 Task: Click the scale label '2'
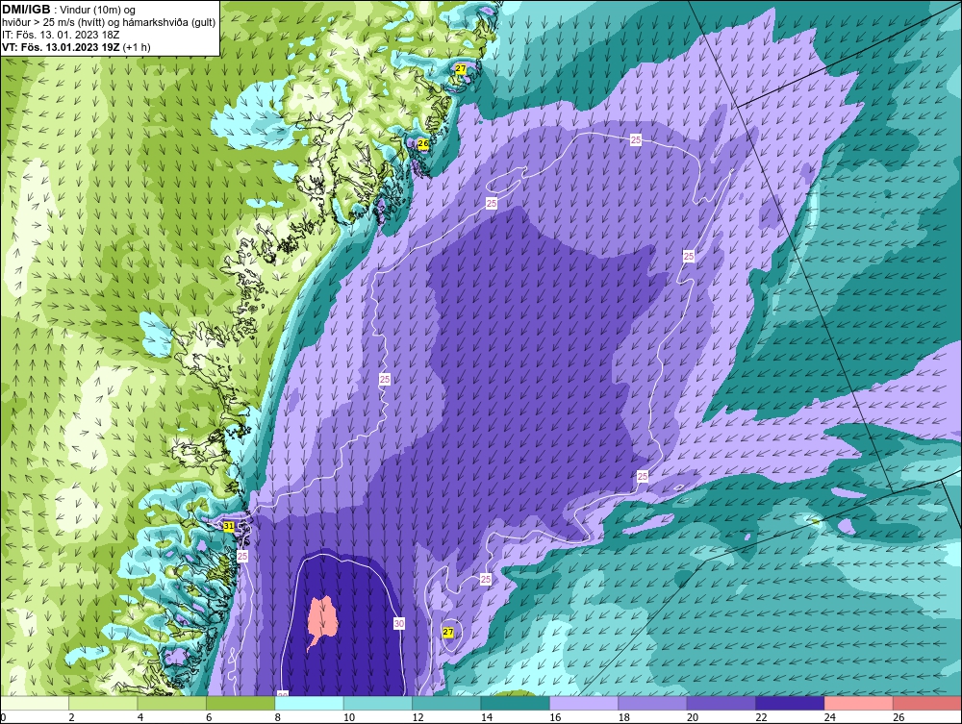click(72, 718)
